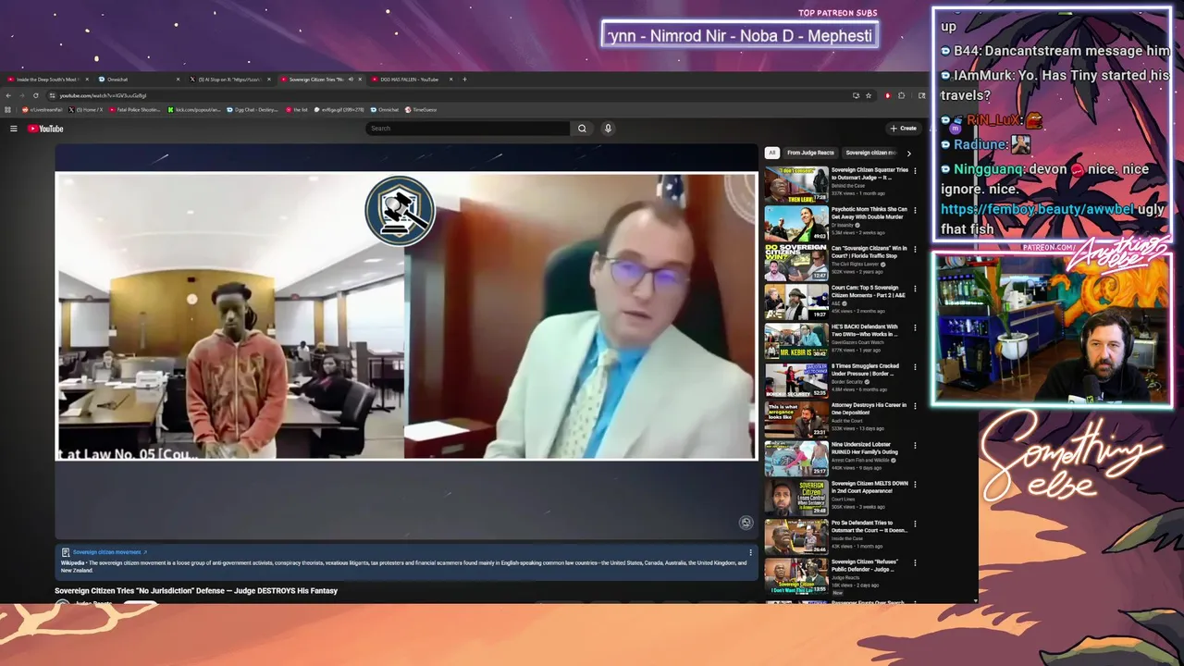Open the TimeGuessr bookmark

(421, 109)
